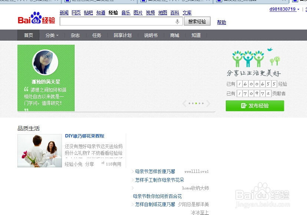Click the mother and child article thumbnail
The width and height of the screenshot is (307, 215).
pyautogui.click(x=40, y=151)
